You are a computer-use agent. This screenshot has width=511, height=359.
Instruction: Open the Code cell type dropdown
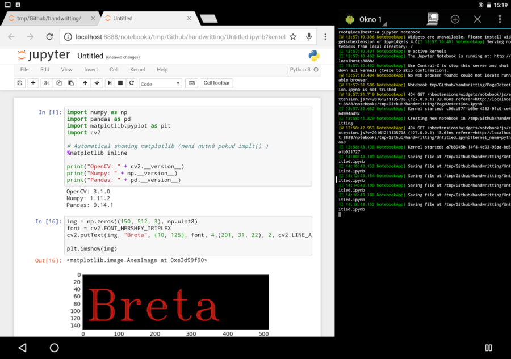[160, 83]
